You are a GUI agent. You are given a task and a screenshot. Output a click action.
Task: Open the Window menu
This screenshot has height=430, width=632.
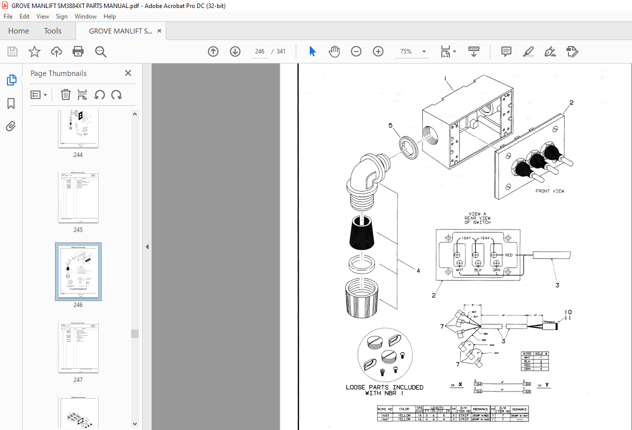pos(86,16)
